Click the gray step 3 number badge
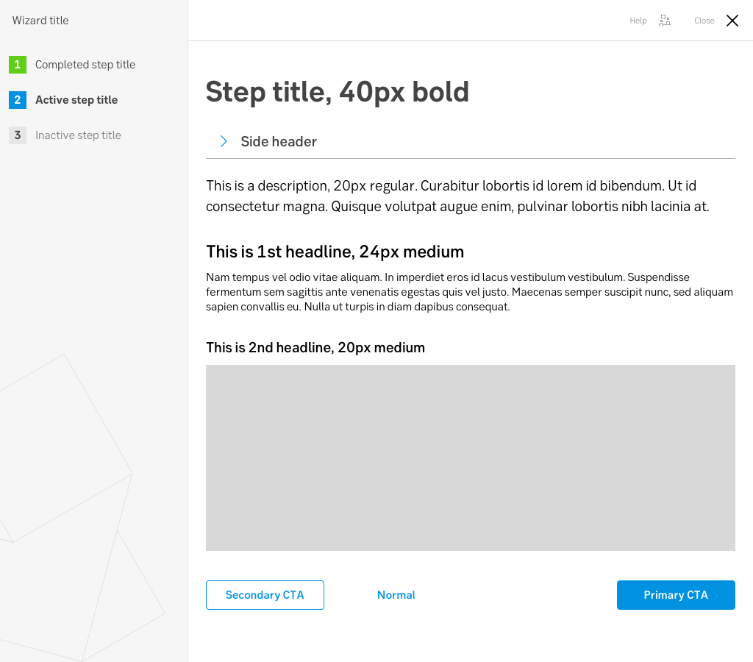 (x=18, y=135)
